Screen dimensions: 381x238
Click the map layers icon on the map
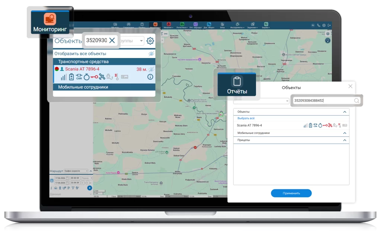[328, 34]
